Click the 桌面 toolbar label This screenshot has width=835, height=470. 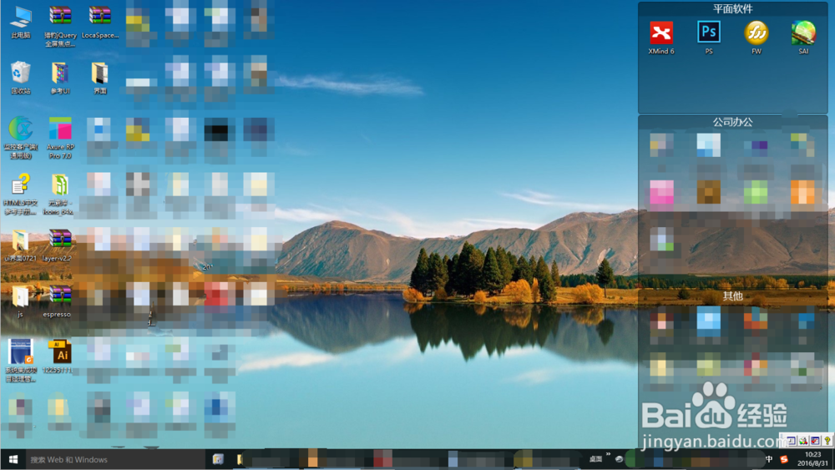[595, 459]
